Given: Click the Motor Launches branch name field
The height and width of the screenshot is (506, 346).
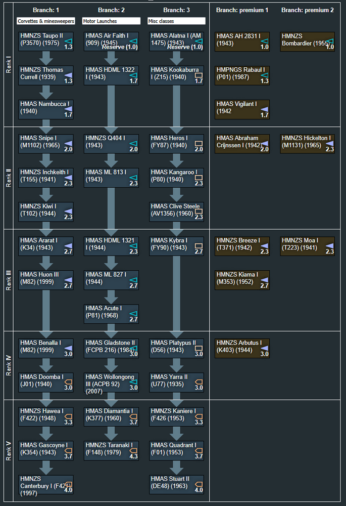Looking at the screenshot, I should pyautogui.click(x=111, y=21).
